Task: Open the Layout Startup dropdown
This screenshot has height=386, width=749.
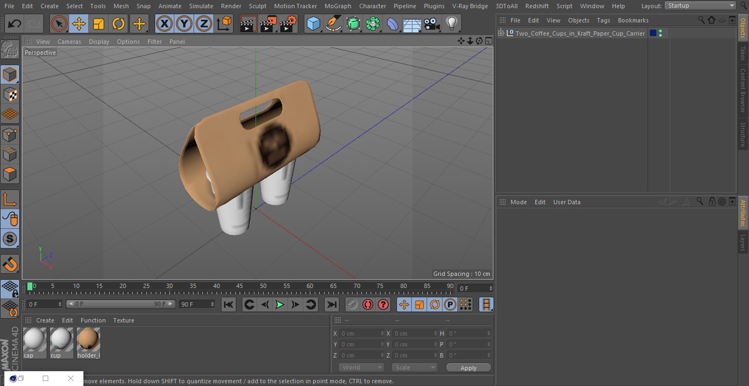Action: 700,5
